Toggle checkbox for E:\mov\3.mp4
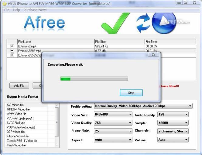Screen dimensions: 202x155 tap(12, 46)
